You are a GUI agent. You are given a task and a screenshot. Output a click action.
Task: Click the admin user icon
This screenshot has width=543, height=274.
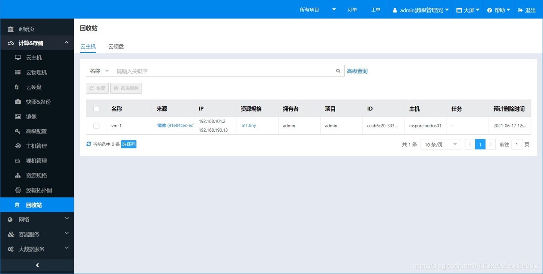tap(395, 10)
